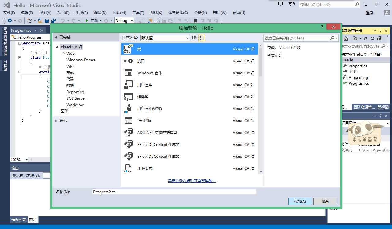This screenshot has height=229, width=392.
Task: Click the magnifier in 快速启动 box
Action: coord(357,4)
